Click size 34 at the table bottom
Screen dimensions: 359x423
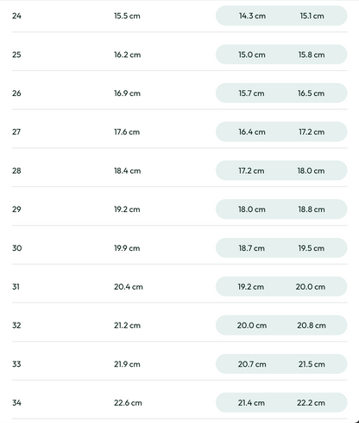[16, 402]
